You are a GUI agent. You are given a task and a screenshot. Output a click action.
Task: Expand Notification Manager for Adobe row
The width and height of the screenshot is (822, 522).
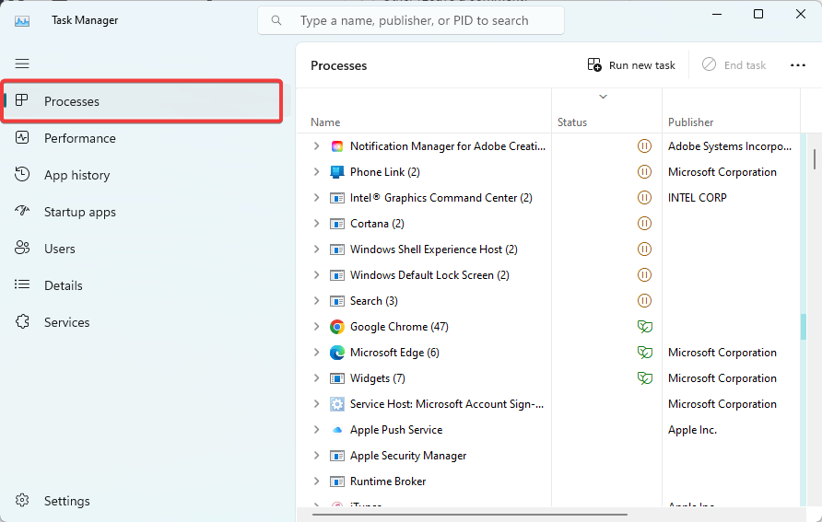pos(316,146)
